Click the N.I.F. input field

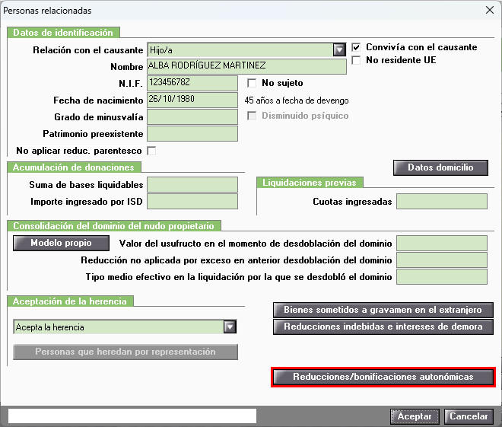point(192,83)
